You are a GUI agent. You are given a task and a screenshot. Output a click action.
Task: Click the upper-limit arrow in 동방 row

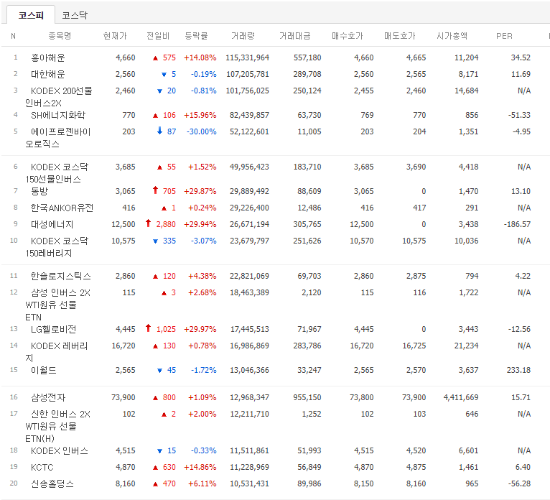(155, 190)
